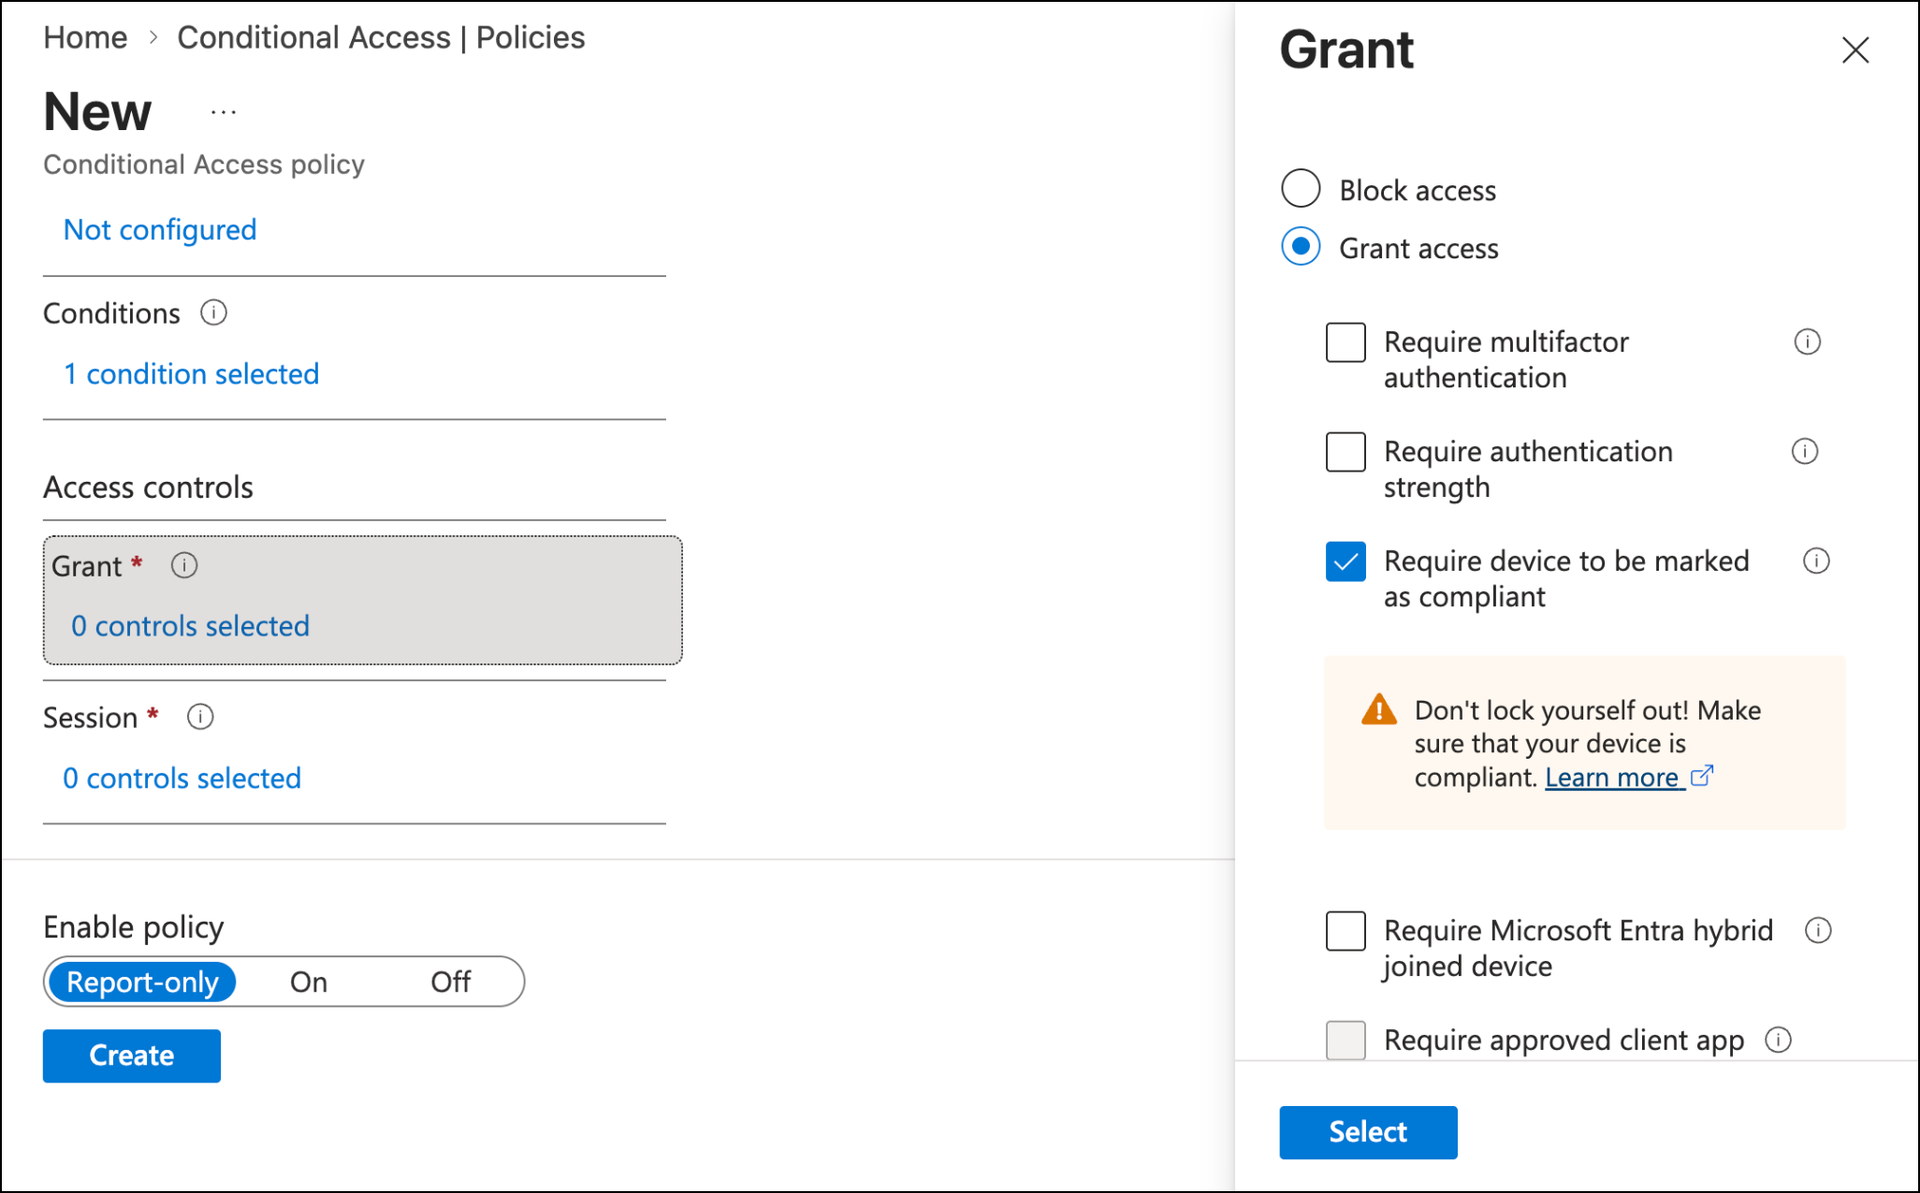Viewport: 1920px width, 1193px height.
Task: Uncheck Require device to be marked compliant
Action: (x=1345, y=561)
